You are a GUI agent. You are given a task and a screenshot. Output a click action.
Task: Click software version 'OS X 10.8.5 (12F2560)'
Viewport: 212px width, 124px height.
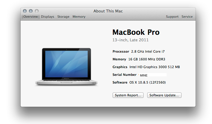[x=148, y=82]
